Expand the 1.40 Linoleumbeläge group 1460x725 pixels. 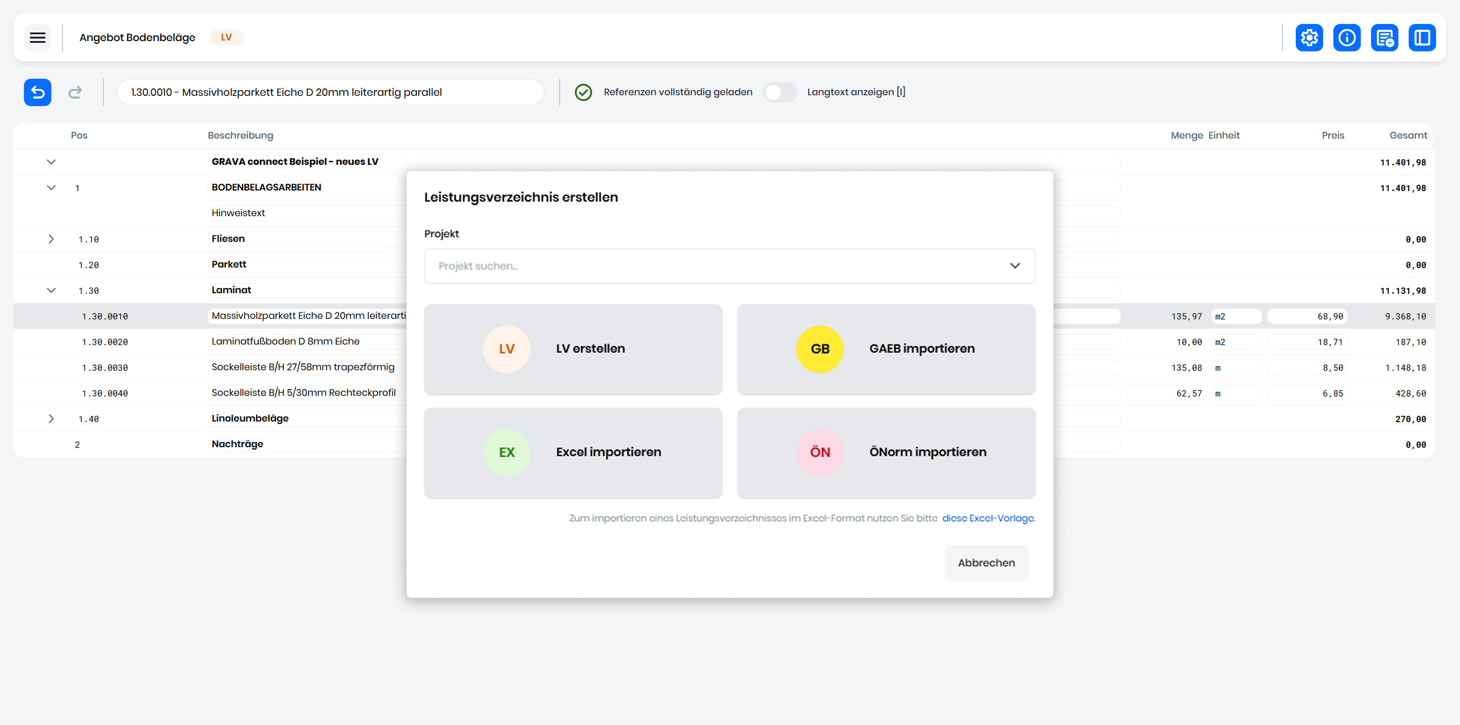click(51, 419)
